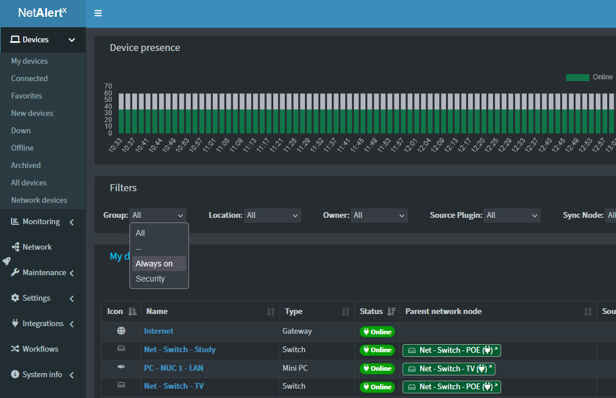The width and height of the screenshot is (616, 398).
Task: Expand the Monitoring sidebar section
Action: [41, 222]
